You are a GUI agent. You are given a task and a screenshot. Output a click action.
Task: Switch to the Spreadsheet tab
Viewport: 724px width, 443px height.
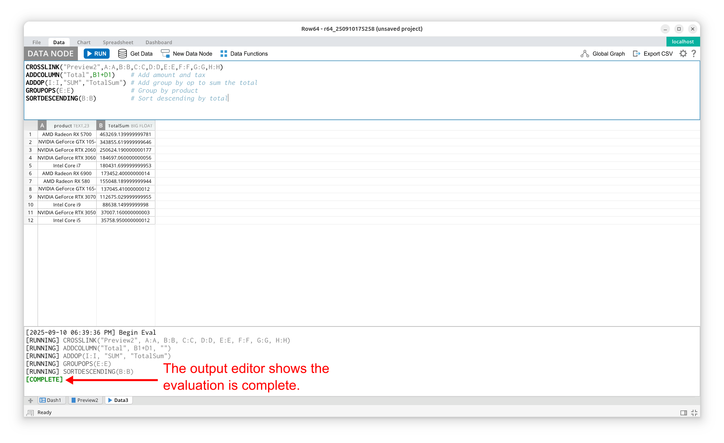(x=118, y=42)
